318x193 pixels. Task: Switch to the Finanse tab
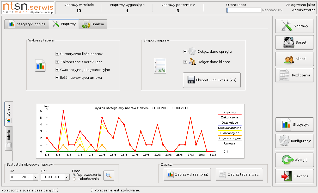(93, 24)
